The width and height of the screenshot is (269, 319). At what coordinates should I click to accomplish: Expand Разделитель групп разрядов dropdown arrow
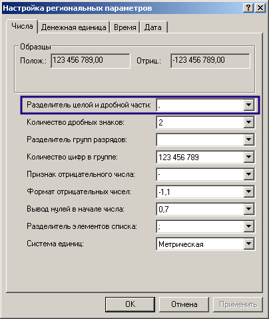(248, 139)
